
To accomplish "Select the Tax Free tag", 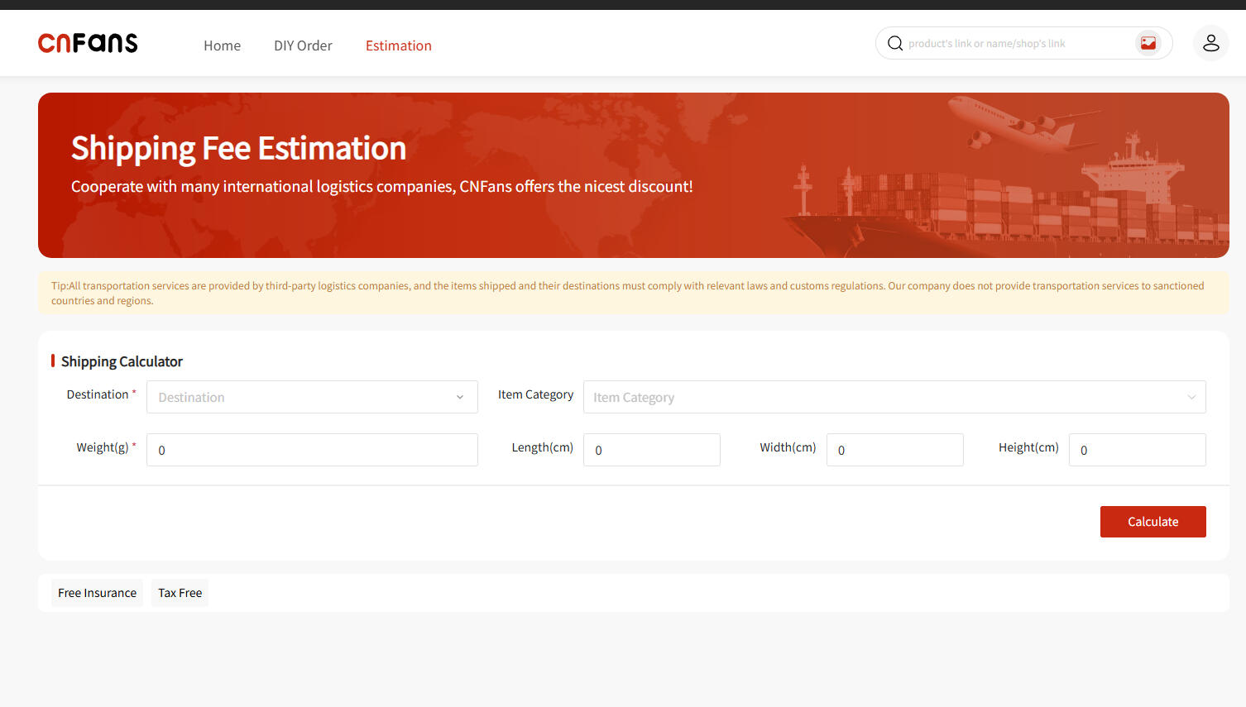I will [180, 593].
